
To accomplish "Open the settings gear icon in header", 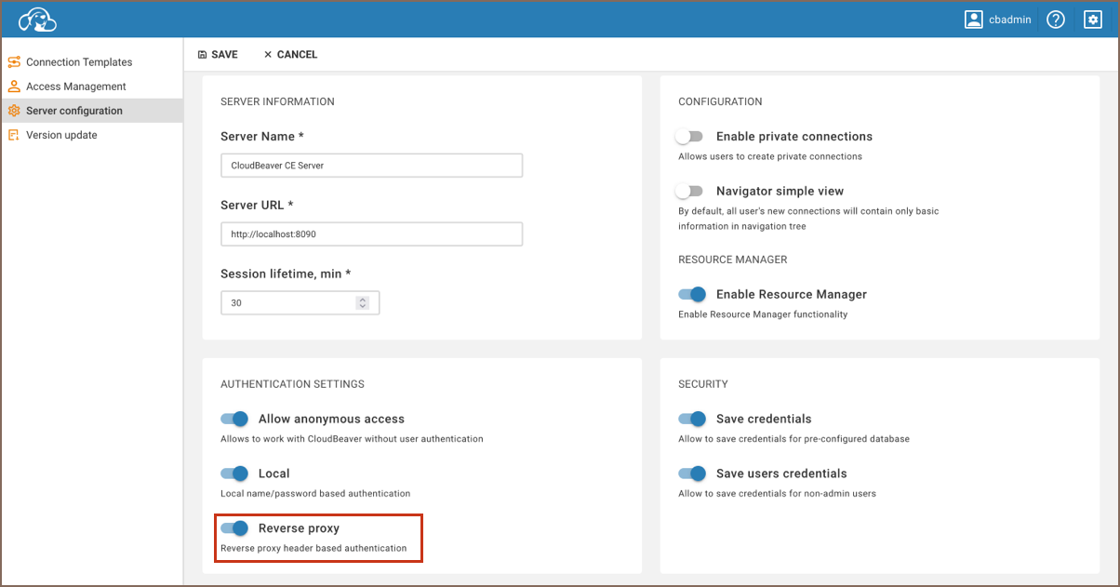I will pos(1092,20).
